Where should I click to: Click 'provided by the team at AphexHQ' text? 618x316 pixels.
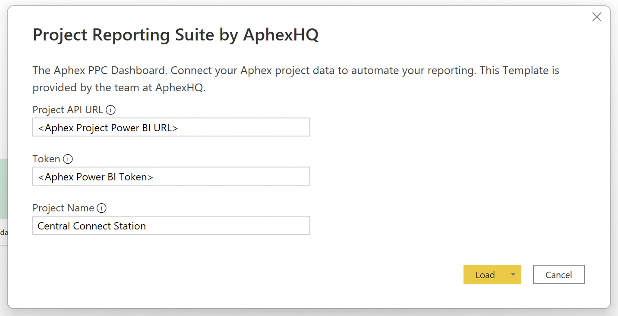coord(119,88)
